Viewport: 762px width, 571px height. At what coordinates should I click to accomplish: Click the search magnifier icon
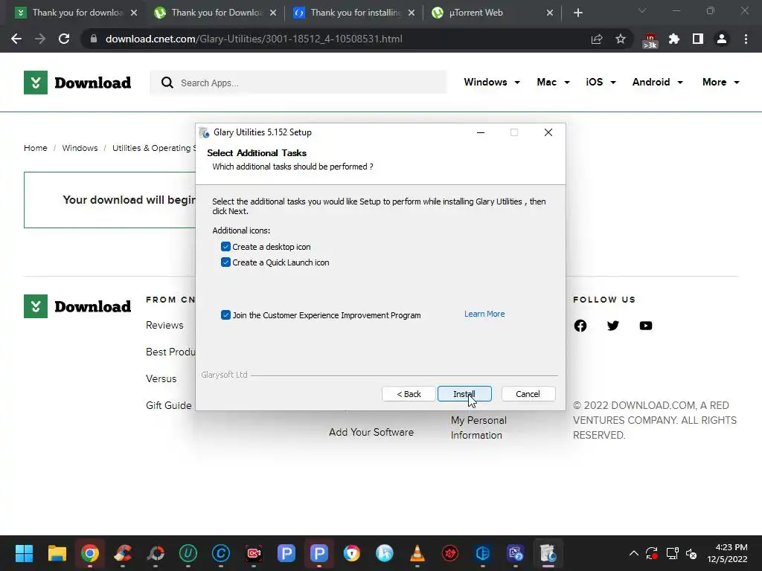click(167, 83)
